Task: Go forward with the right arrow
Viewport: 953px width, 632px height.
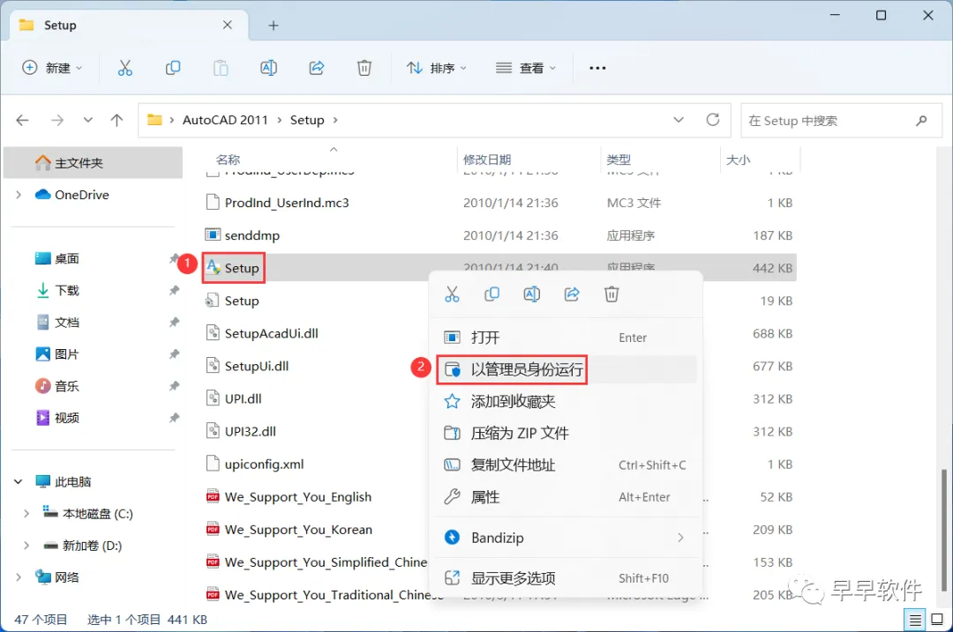Action: click(x=57, y=120)
